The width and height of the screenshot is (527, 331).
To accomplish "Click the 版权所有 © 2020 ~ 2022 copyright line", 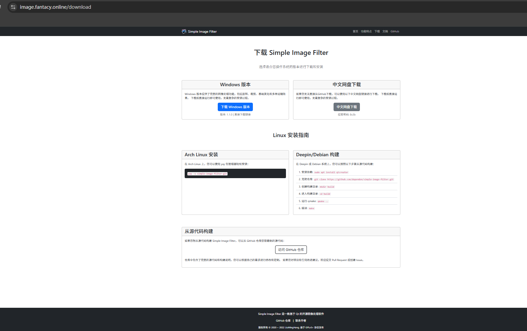I will [291, 327].
